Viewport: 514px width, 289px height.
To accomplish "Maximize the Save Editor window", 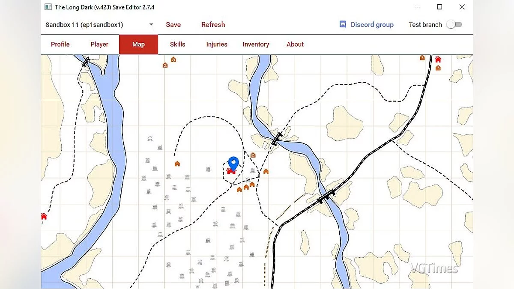I will (x=439, y=7).
